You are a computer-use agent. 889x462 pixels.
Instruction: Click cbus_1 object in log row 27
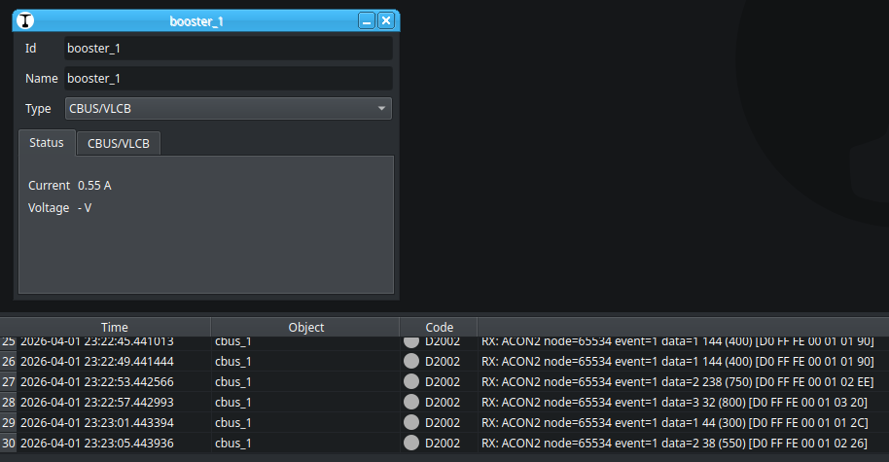(233, 382)
